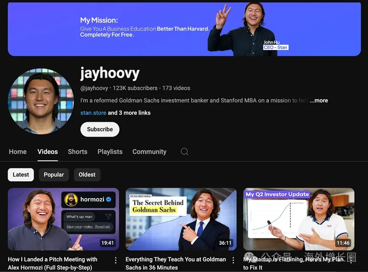This screenshot has width=368, height=272.
Task: Click the jayhoovy channel profile picture
Action: click(41, 101)
